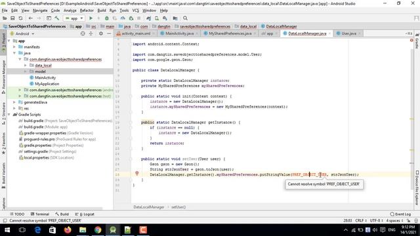Image resolution: width=420 pixels, height=236 pixels.
Task: Expand the manifests folder
Action: coord(14,47)
